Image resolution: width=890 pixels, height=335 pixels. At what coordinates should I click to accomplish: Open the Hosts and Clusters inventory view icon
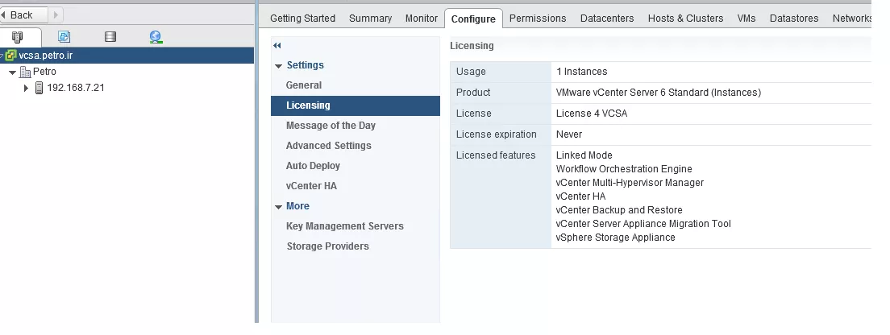click(18, 37)
